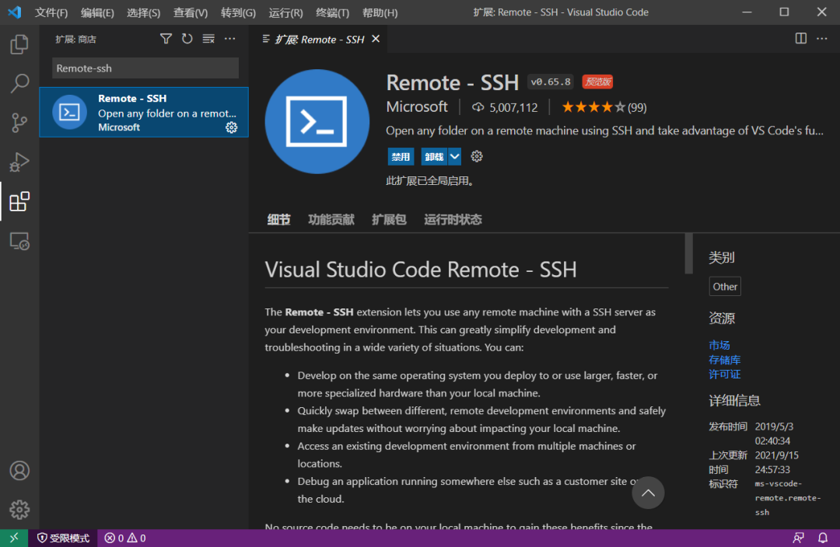Viewport: 840px width, 547px height.
Task: Open the Accounts icon in activity bar
Action: [19, 471]
